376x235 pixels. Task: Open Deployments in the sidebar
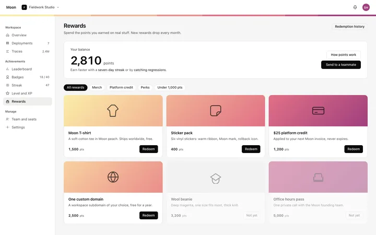[27, 43]
